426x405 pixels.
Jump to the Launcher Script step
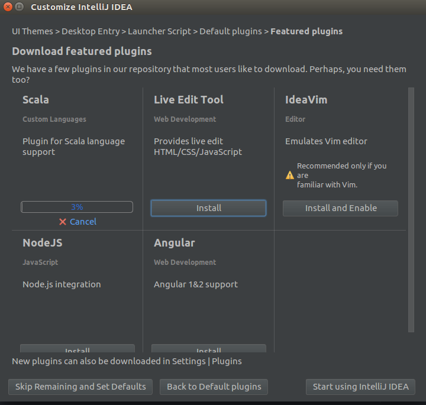coord(160,31)
